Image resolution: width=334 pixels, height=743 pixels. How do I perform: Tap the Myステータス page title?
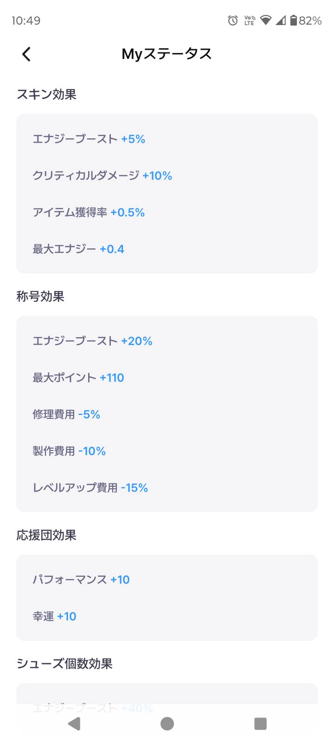point(167,54)
